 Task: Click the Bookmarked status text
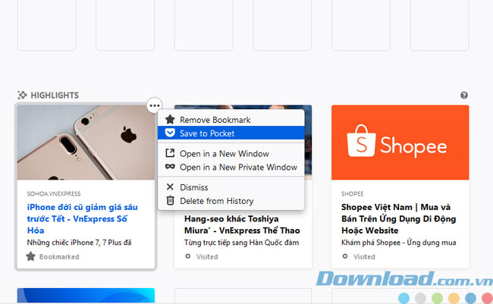click(59, 257)
